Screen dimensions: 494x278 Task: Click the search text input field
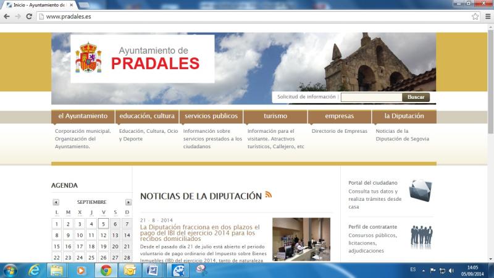coord(371,97)
